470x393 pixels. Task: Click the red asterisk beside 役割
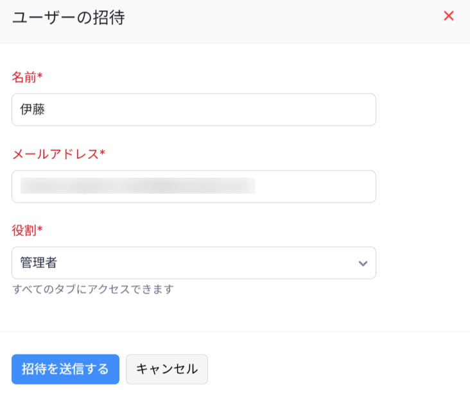point(40,230)
